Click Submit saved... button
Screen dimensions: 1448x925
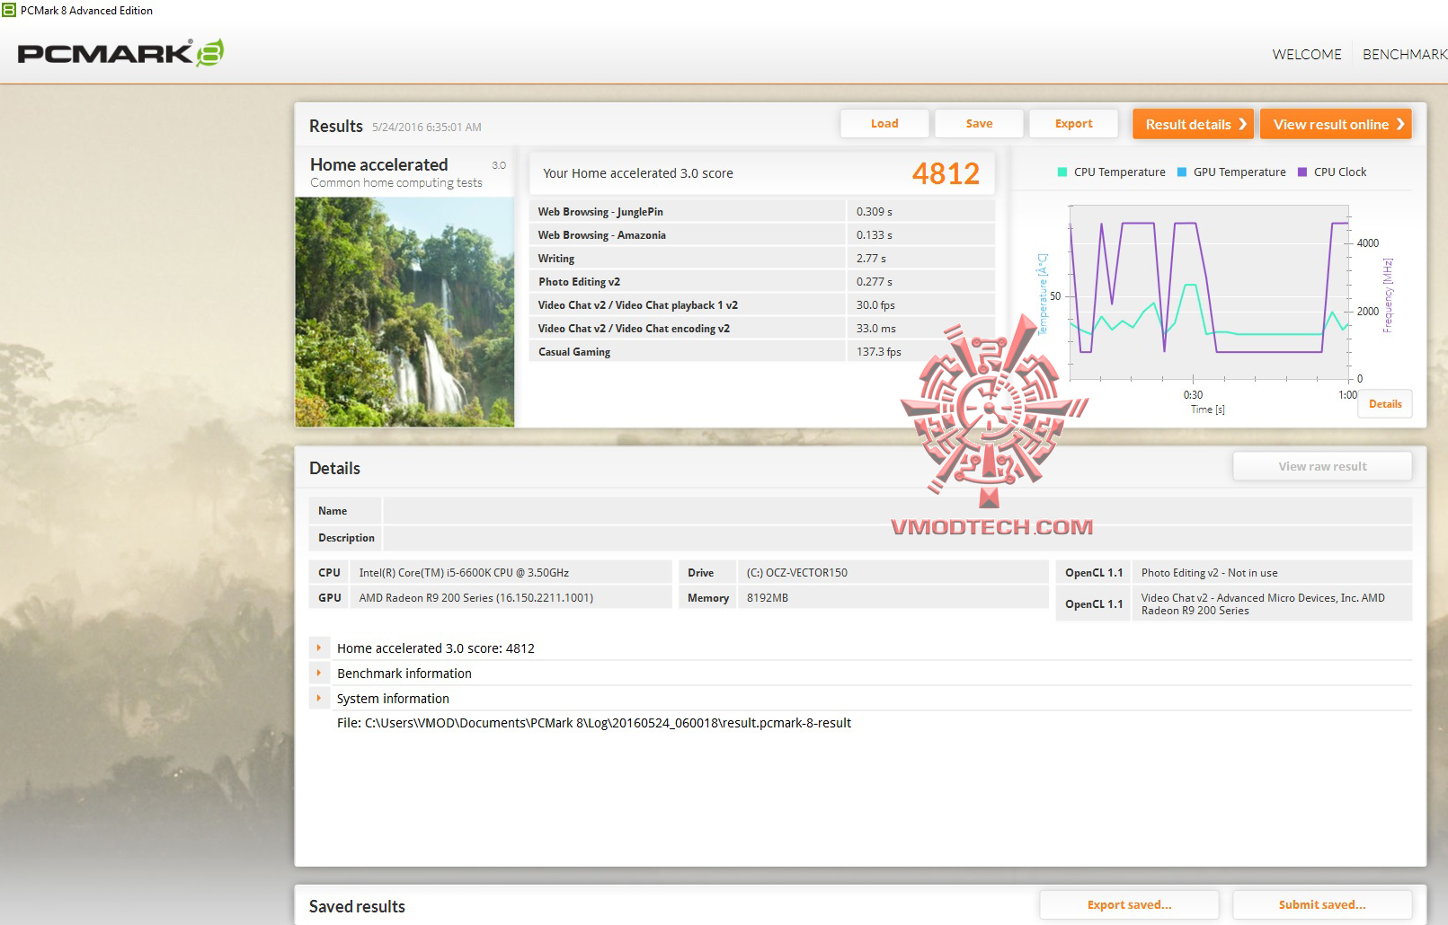1322,905
